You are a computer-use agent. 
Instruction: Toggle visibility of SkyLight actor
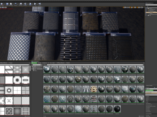click(146, 13)
